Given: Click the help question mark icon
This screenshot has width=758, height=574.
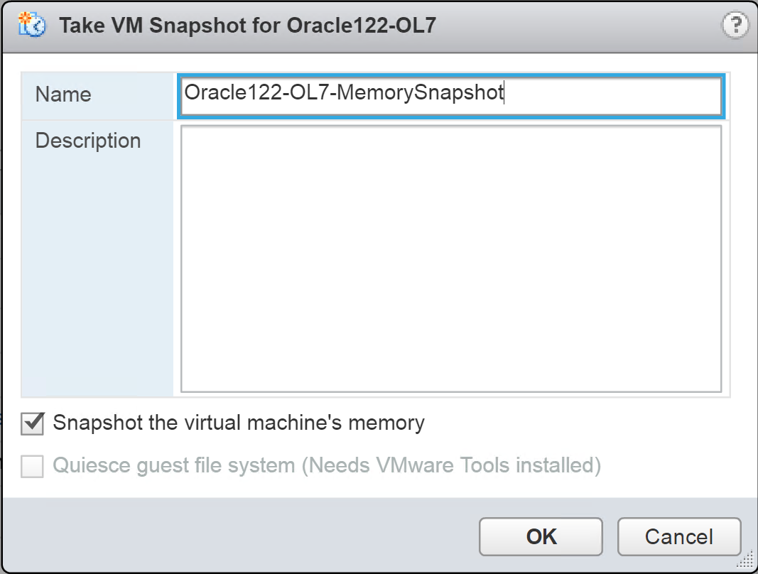Looking at the screenshot, I should click(x=734, y=26).
